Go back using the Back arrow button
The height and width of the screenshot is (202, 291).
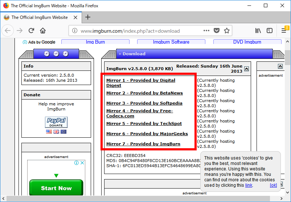click(8, 31)
